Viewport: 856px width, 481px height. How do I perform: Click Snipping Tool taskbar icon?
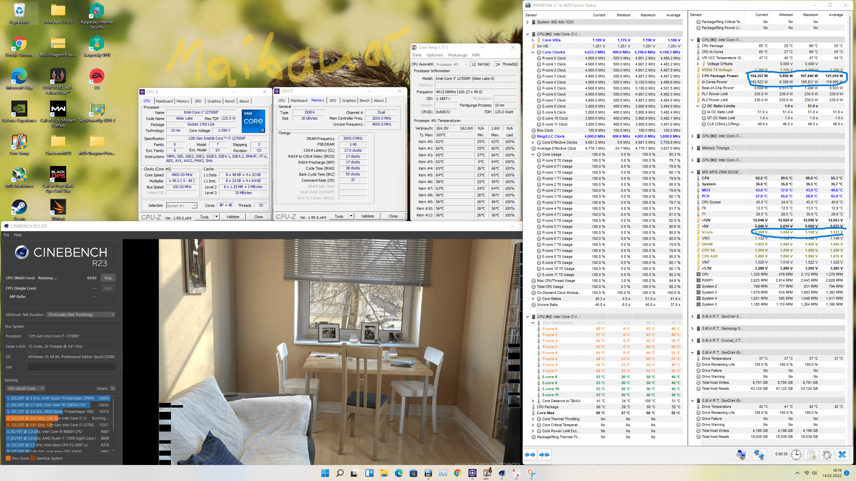point(531,473)
